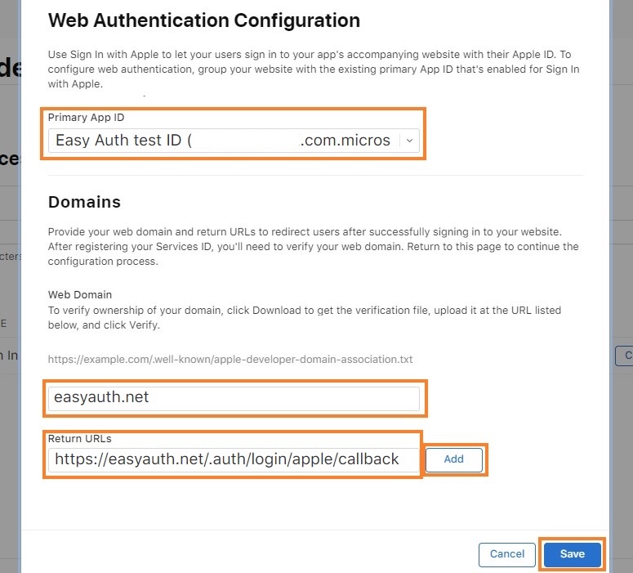Click the partially hidden button behind dialog's right edge
The width and height of the screenshot is (633, 573).
624,356
